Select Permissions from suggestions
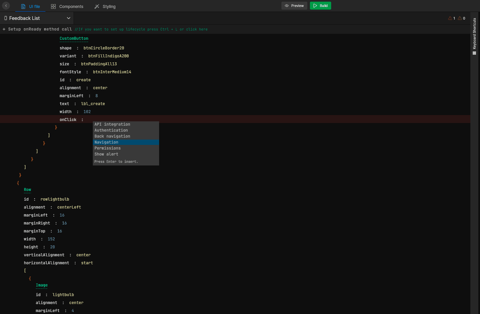Image resolution: width=480 pixels, height=314 pixels. [126, 148]
